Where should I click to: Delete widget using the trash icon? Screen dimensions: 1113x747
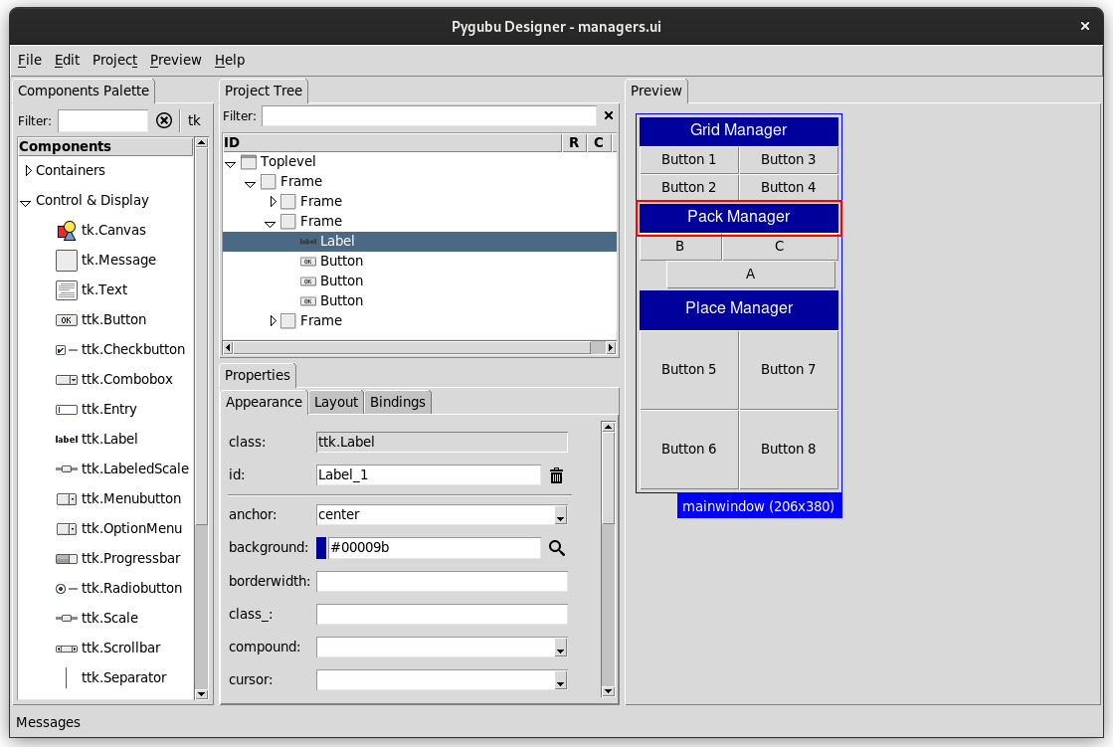(557, 475)
